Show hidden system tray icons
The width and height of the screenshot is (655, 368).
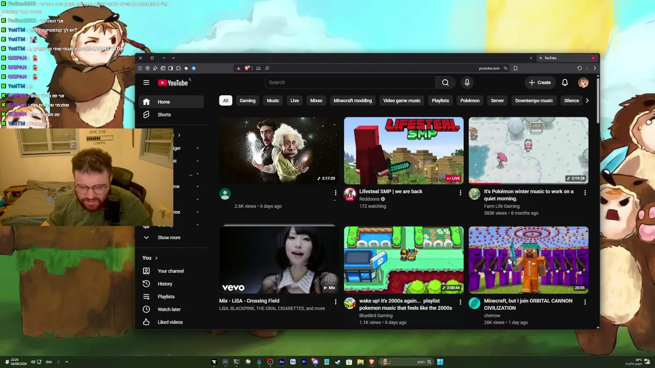[x=67, y=362]
